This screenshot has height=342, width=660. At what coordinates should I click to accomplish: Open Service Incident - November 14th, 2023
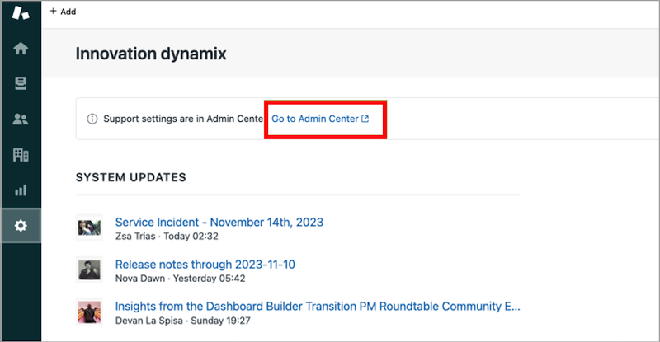click(x=219, y=223)
